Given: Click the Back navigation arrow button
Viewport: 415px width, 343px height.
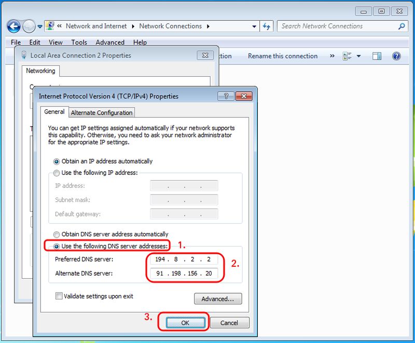Looking at the screenshot, I should tap(13, 26).
